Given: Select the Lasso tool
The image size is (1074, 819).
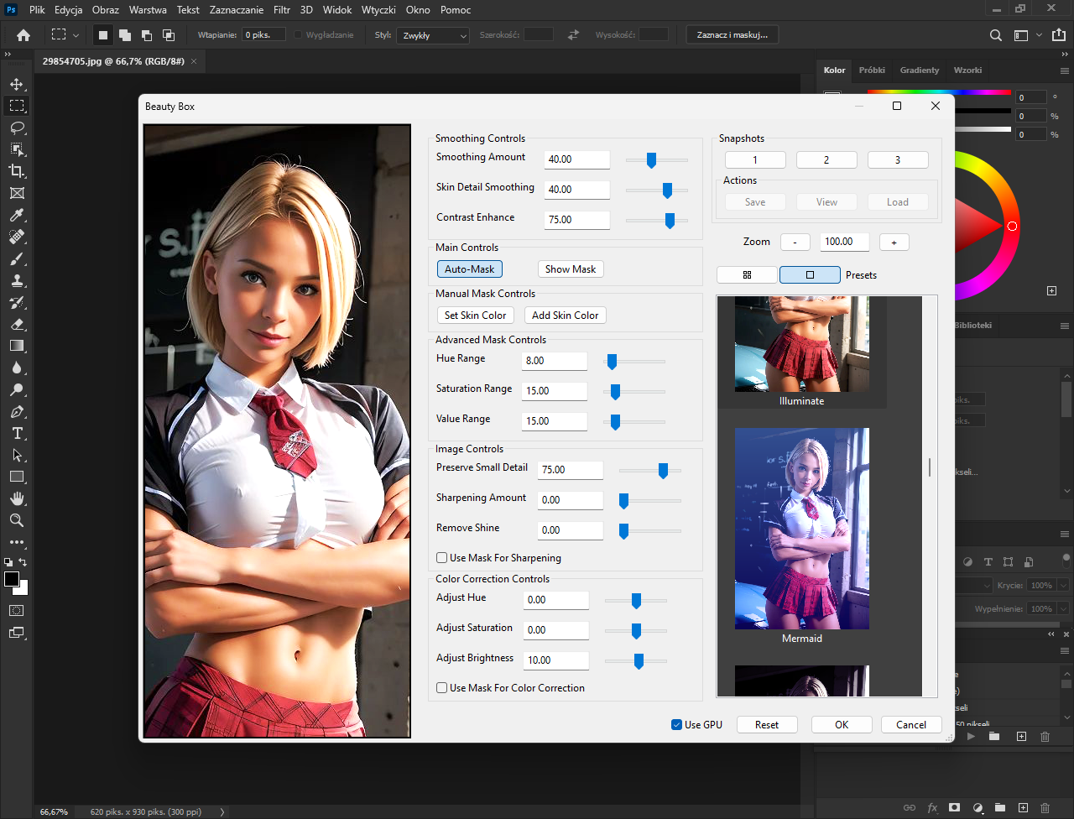Looking at the screenshot, I should (x=16, y=128).
